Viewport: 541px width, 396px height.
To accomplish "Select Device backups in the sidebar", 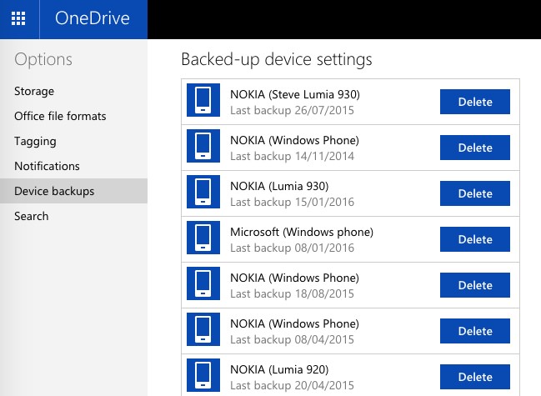I will tap(73, 191).
